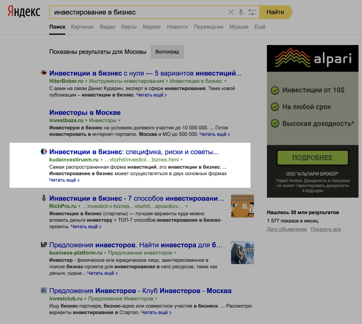Click the 1 577 показов в месяц text
The width and height of the screenshot is (362, 324).
tap(293, 221)
